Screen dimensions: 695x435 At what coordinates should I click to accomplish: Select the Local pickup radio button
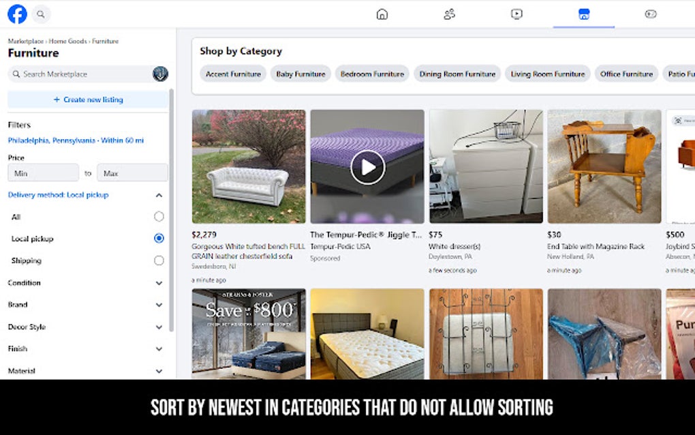click(159, 238)
